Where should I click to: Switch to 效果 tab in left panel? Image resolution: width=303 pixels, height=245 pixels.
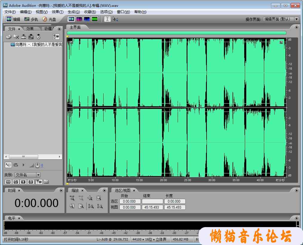tap(30, 29)
